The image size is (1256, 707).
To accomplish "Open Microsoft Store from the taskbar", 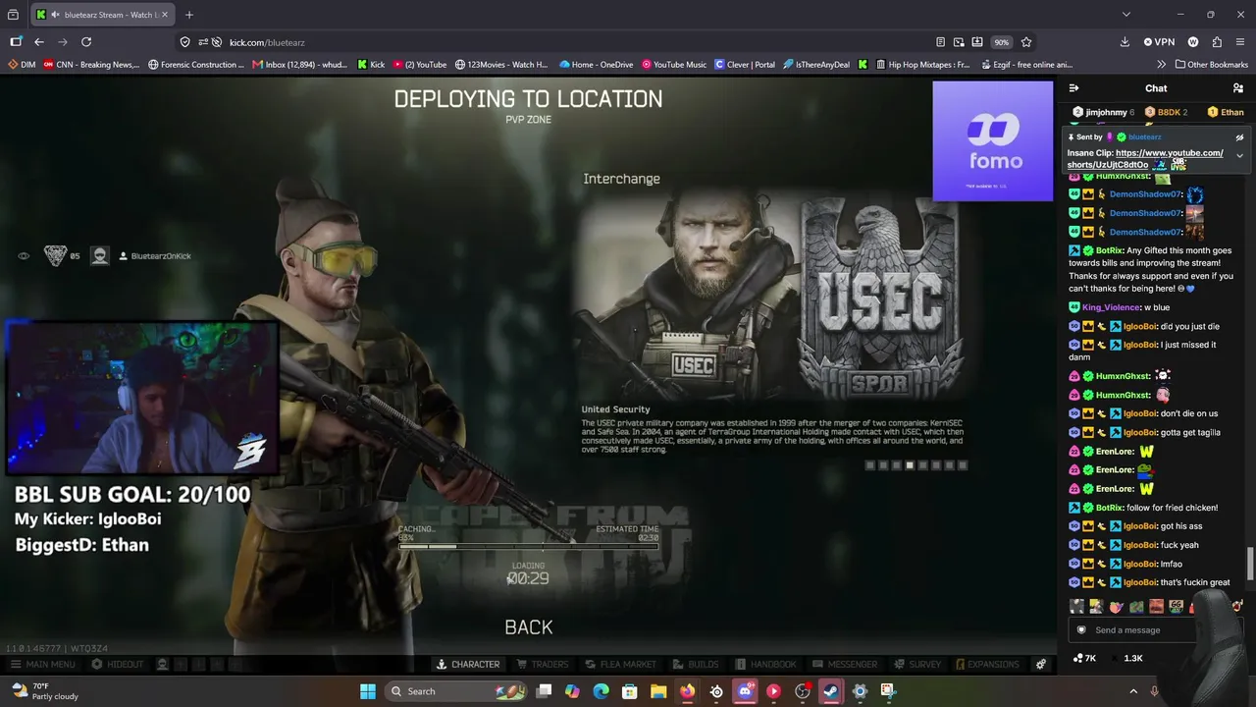I will tap(630, 691).
